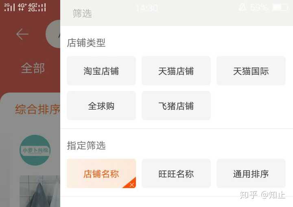The image size is (293, 207).
Task: Choose the 全球购 filter option
Action: pyautogui.click(x=101, y=106)
